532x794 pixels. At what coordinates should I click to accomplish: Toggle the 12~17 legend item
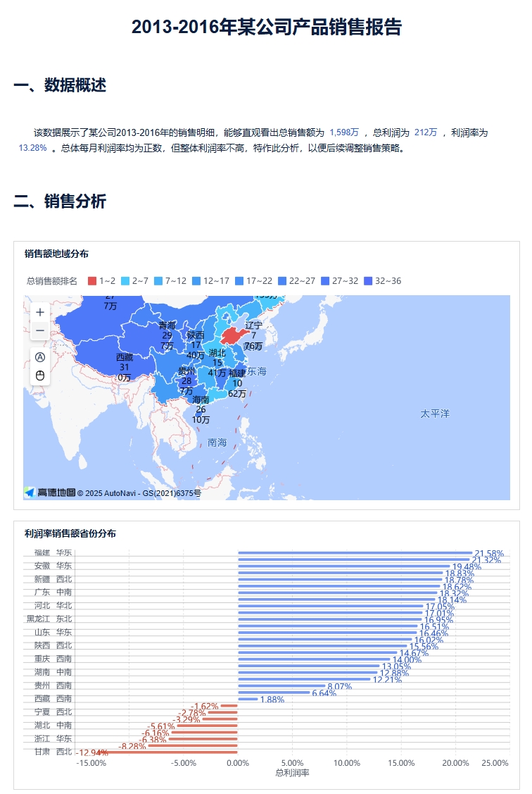coord(211,281)
